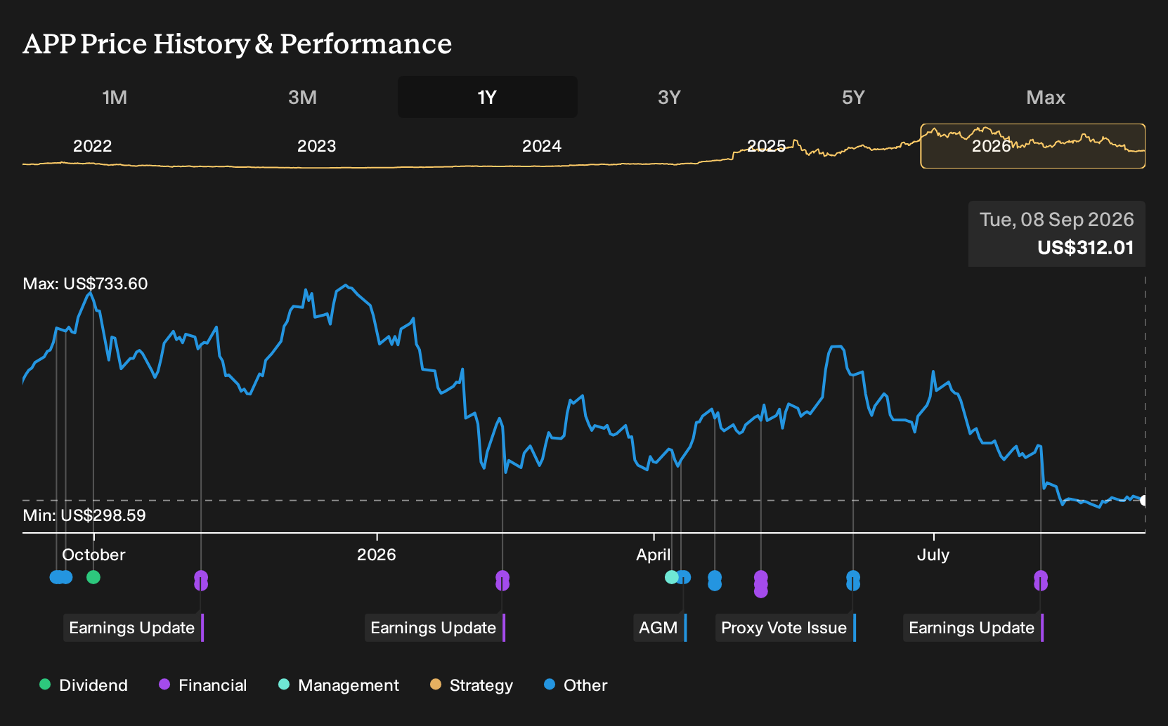Click 2025 on the overview timeline
1168x726 pixels.
(766, 146)
